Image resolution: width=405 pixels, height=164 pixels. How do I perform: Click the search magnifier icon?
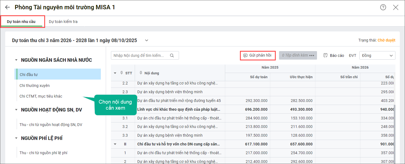172,55
